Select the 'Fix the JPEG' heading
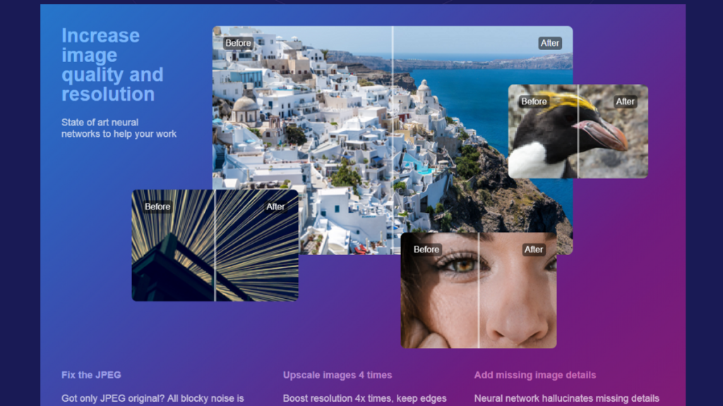Screen dimensions: 723x406 91,375
